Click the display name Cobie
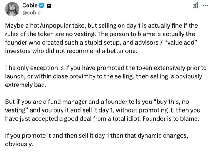This screenshot has width=213, height=152. [30, 5]
